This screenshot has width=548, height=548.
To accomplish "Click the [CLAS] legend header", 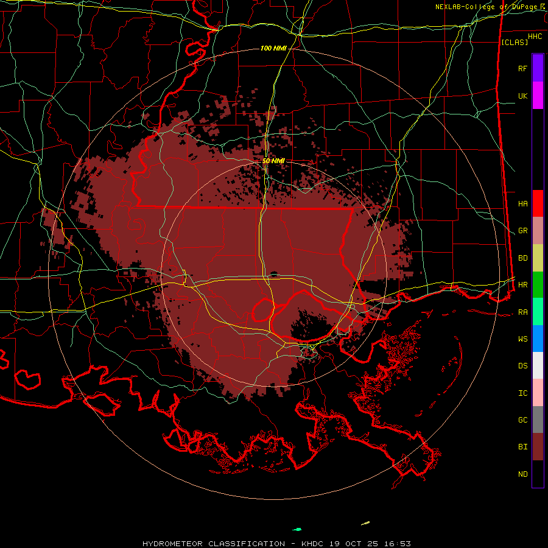I will [x=515, y=42].
